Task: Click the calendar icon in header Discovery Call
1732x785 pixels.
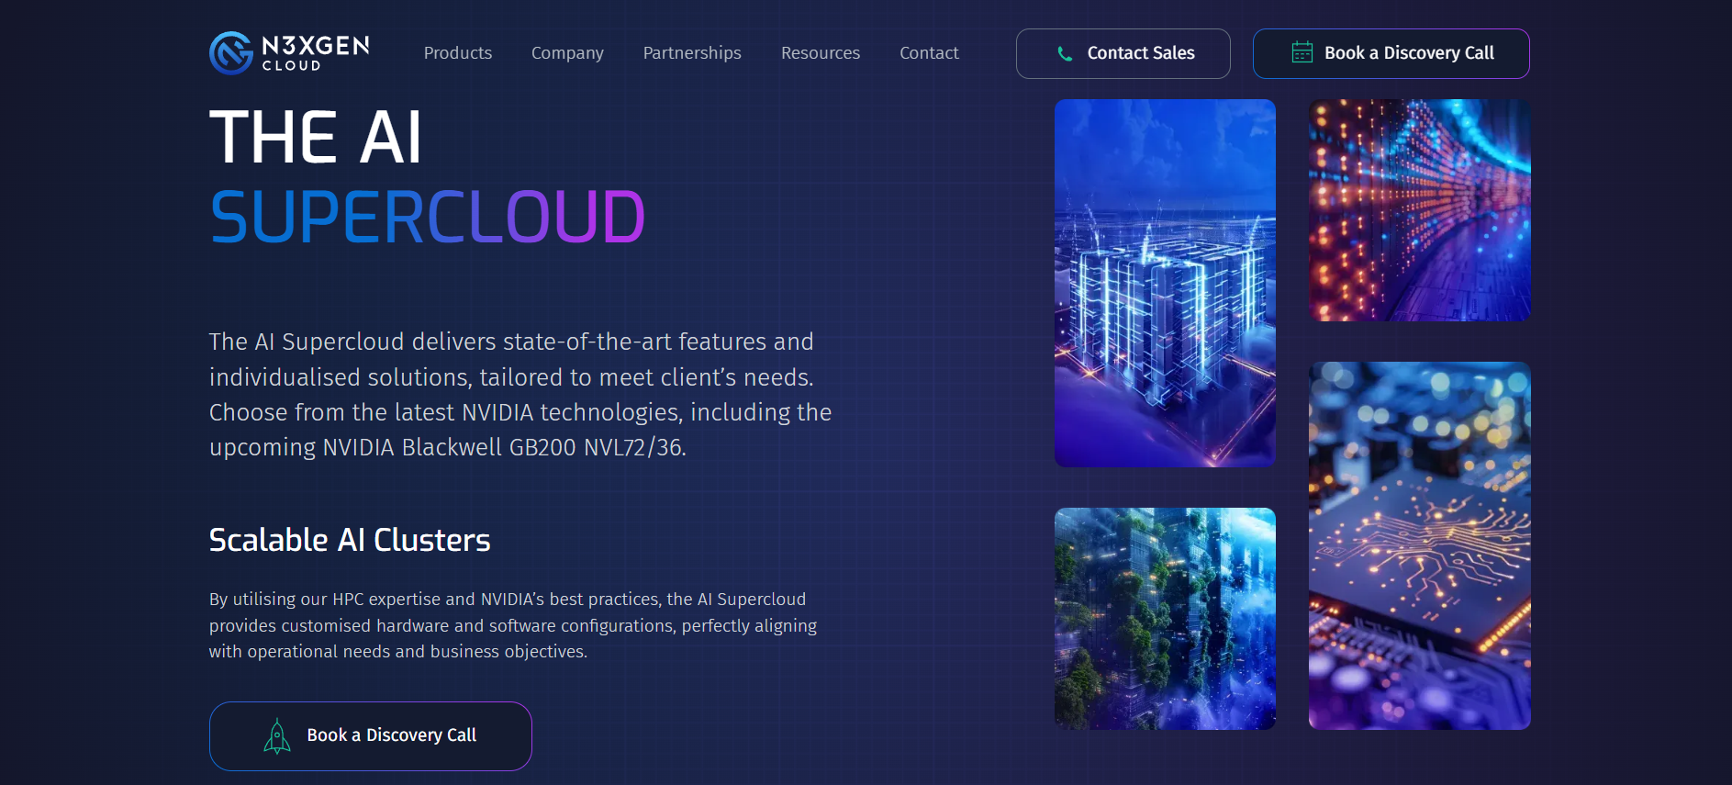Action: 1302,52
